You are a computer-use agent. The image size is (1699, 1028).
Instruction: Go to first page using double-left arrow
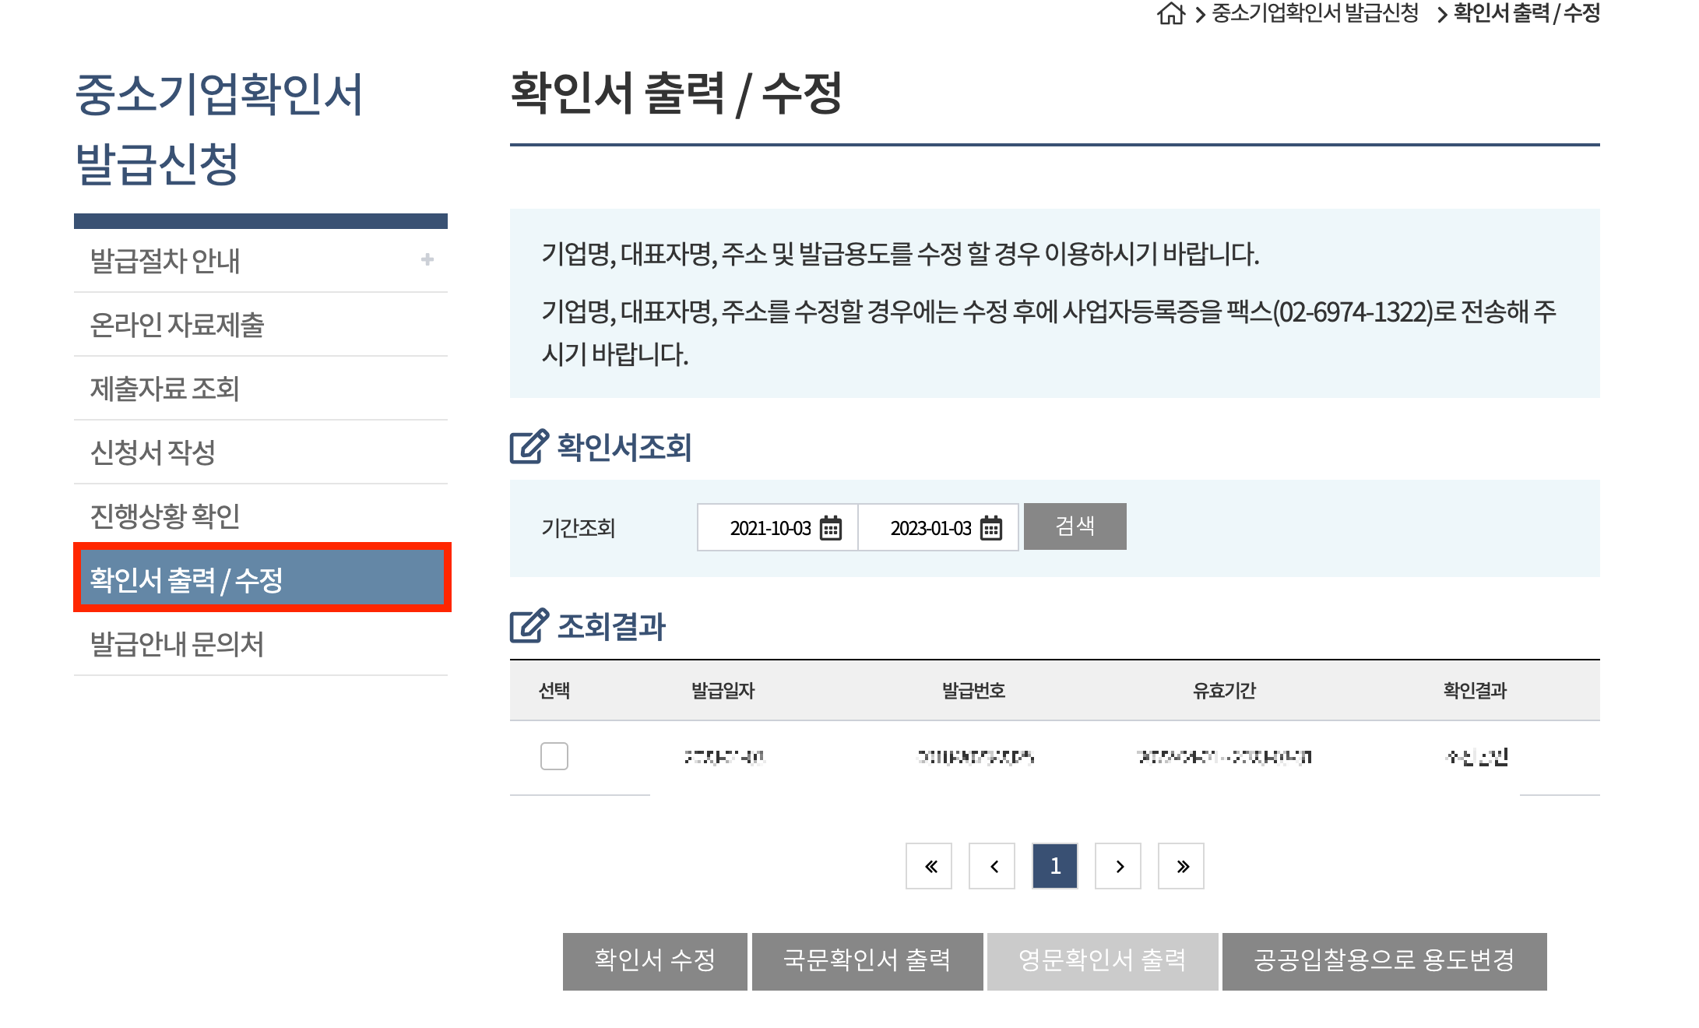pos(929,866)
